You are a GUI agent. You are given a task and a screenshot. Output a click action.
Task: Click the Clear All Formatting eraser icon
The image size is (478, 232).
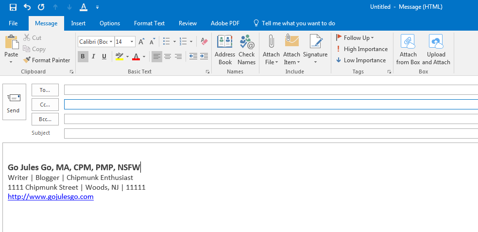pyautogui.click(x=204, y=42)
